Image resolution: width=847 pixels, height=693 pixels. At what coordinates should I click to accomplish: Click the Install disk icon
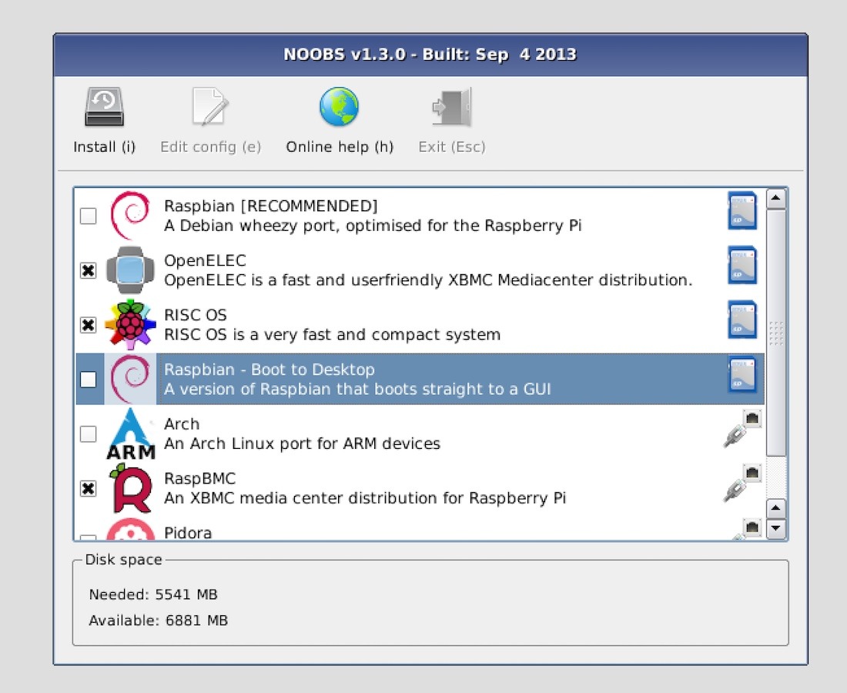[104, 107]
